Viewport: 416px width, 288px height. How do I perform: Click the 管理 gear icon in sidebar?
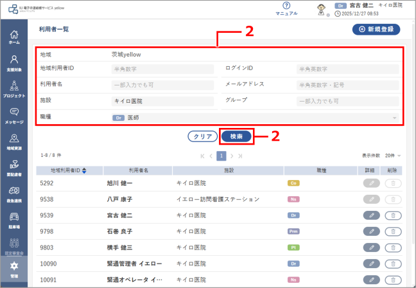(14, 268)
